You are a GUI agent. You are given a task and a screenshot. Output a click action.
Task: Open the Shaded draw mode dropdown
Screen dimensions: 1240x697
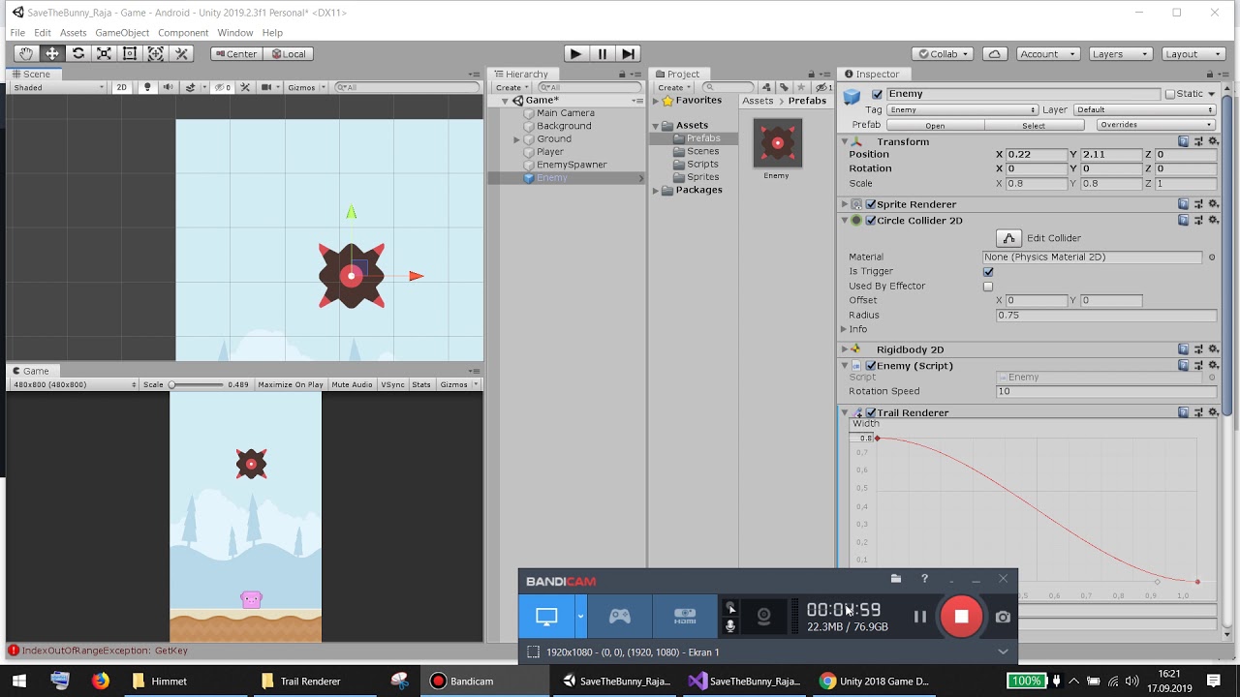point(58,87)
